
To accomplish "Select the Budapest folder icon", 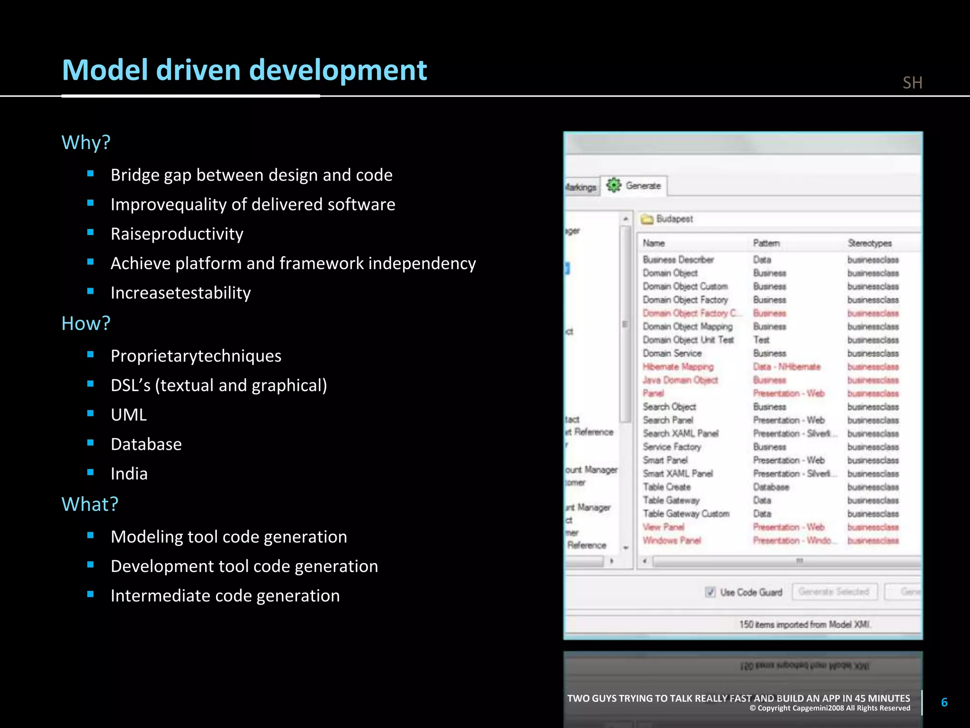I will 647,219.
